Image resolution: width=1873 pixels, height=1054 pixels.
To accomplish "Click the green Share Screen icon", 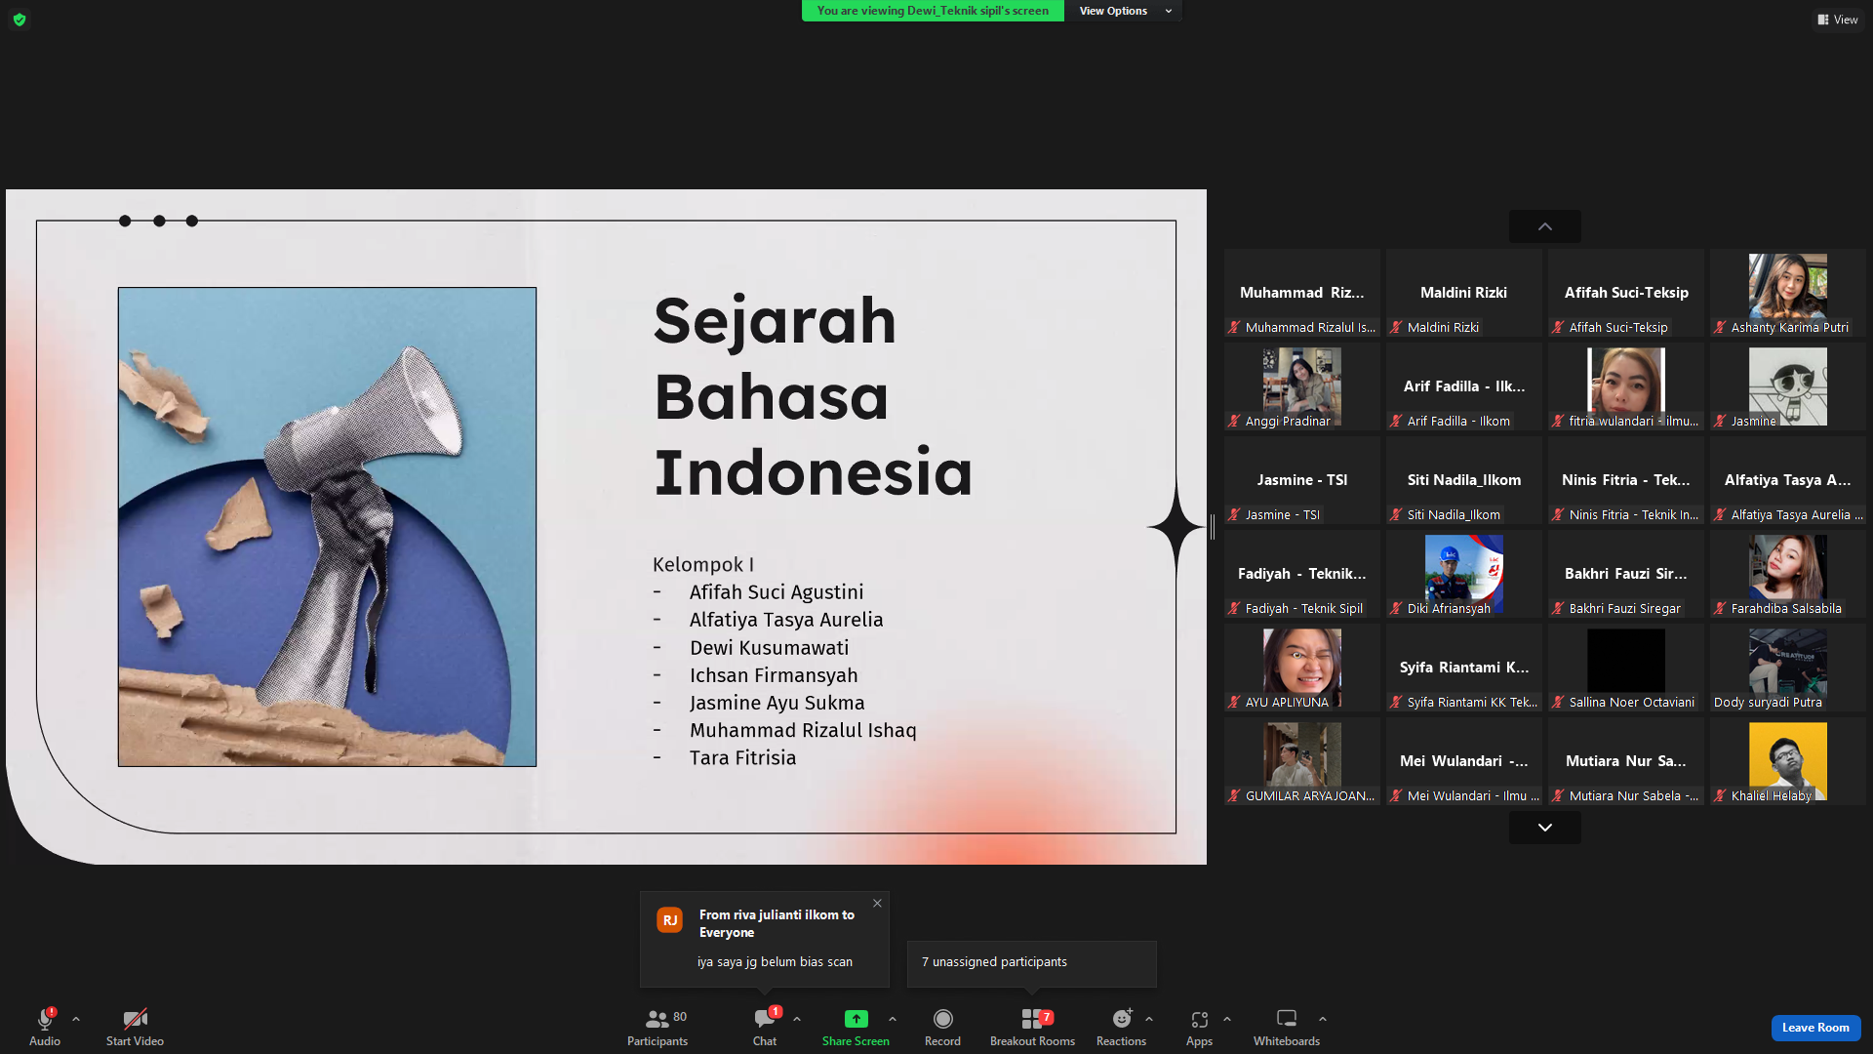I will [x=856, y=1019].
